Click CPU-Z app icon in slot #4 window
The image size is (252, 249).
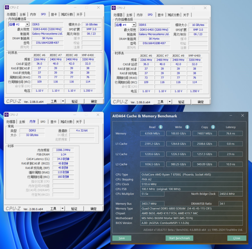(x=114, y=8)
